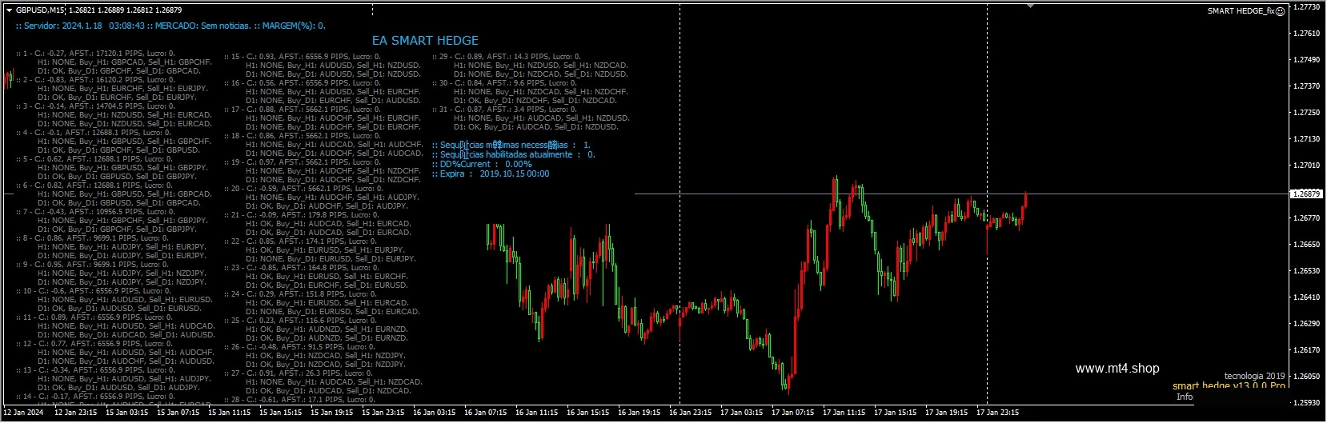Click the 1.26410 price axis label
This screenshot has height=423, width=1327.
pyautogui.click(x=1307, y=297)
